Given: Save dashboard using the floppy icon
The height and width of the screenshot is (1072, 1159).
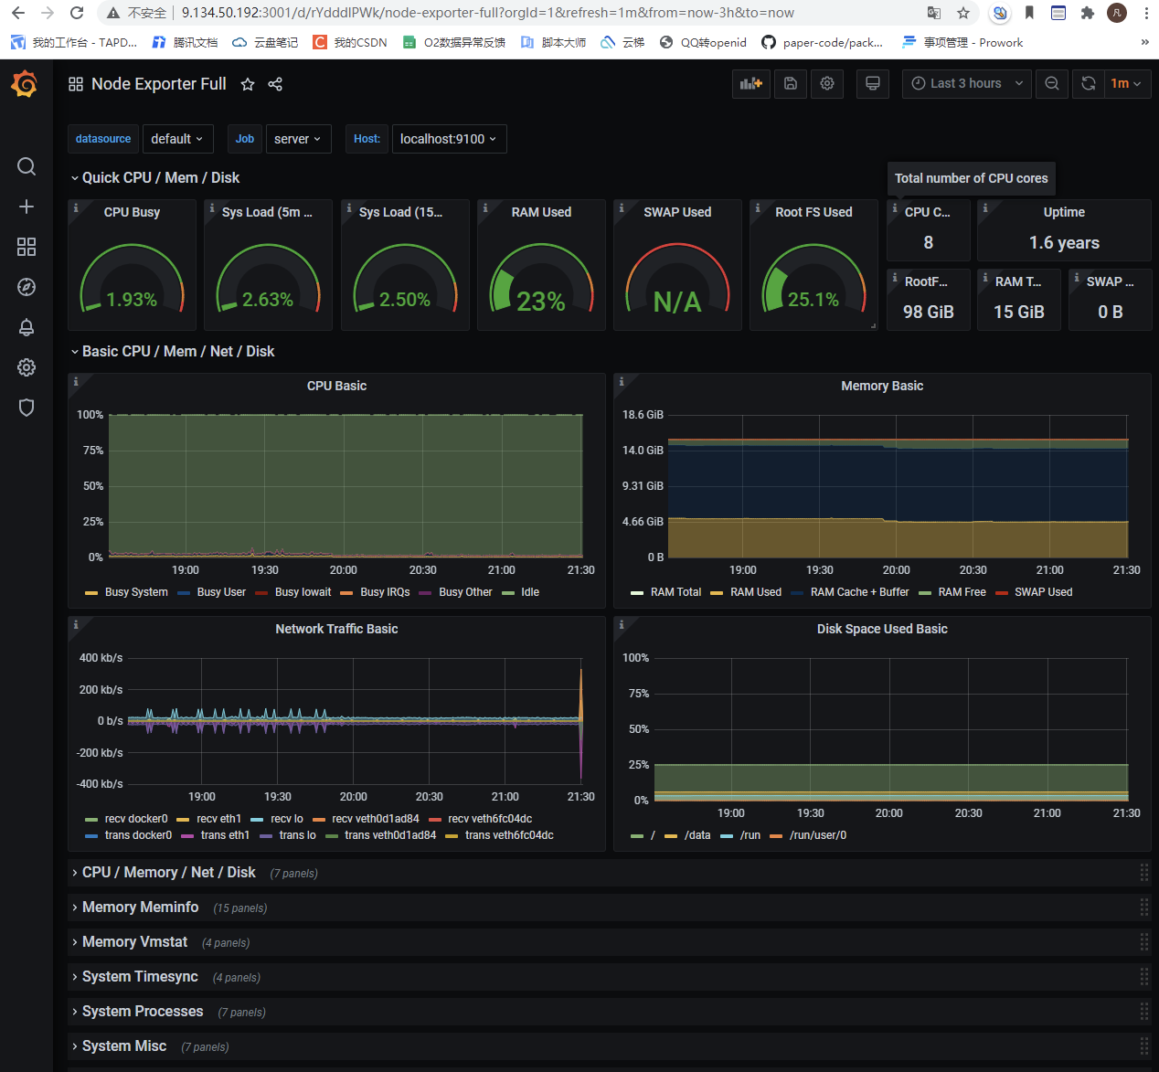Looking at the screenshot, I should click(791, 83).
